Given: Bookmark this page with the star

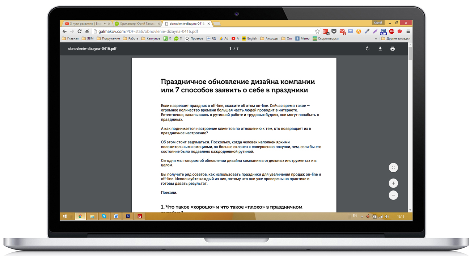Looking at the screenshot, I should [x=317, y=32].
